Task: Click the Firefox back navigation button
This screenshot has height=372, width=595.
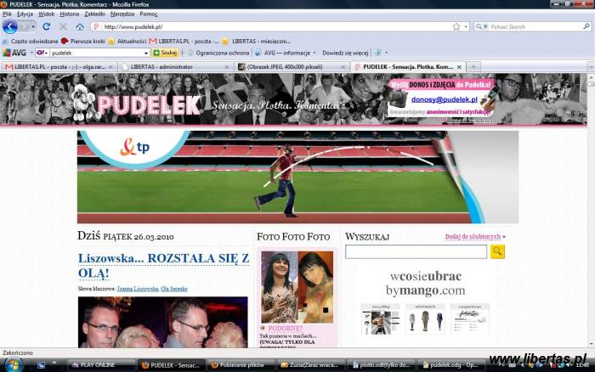Action: pyautogui.click(x=10, y=27)
